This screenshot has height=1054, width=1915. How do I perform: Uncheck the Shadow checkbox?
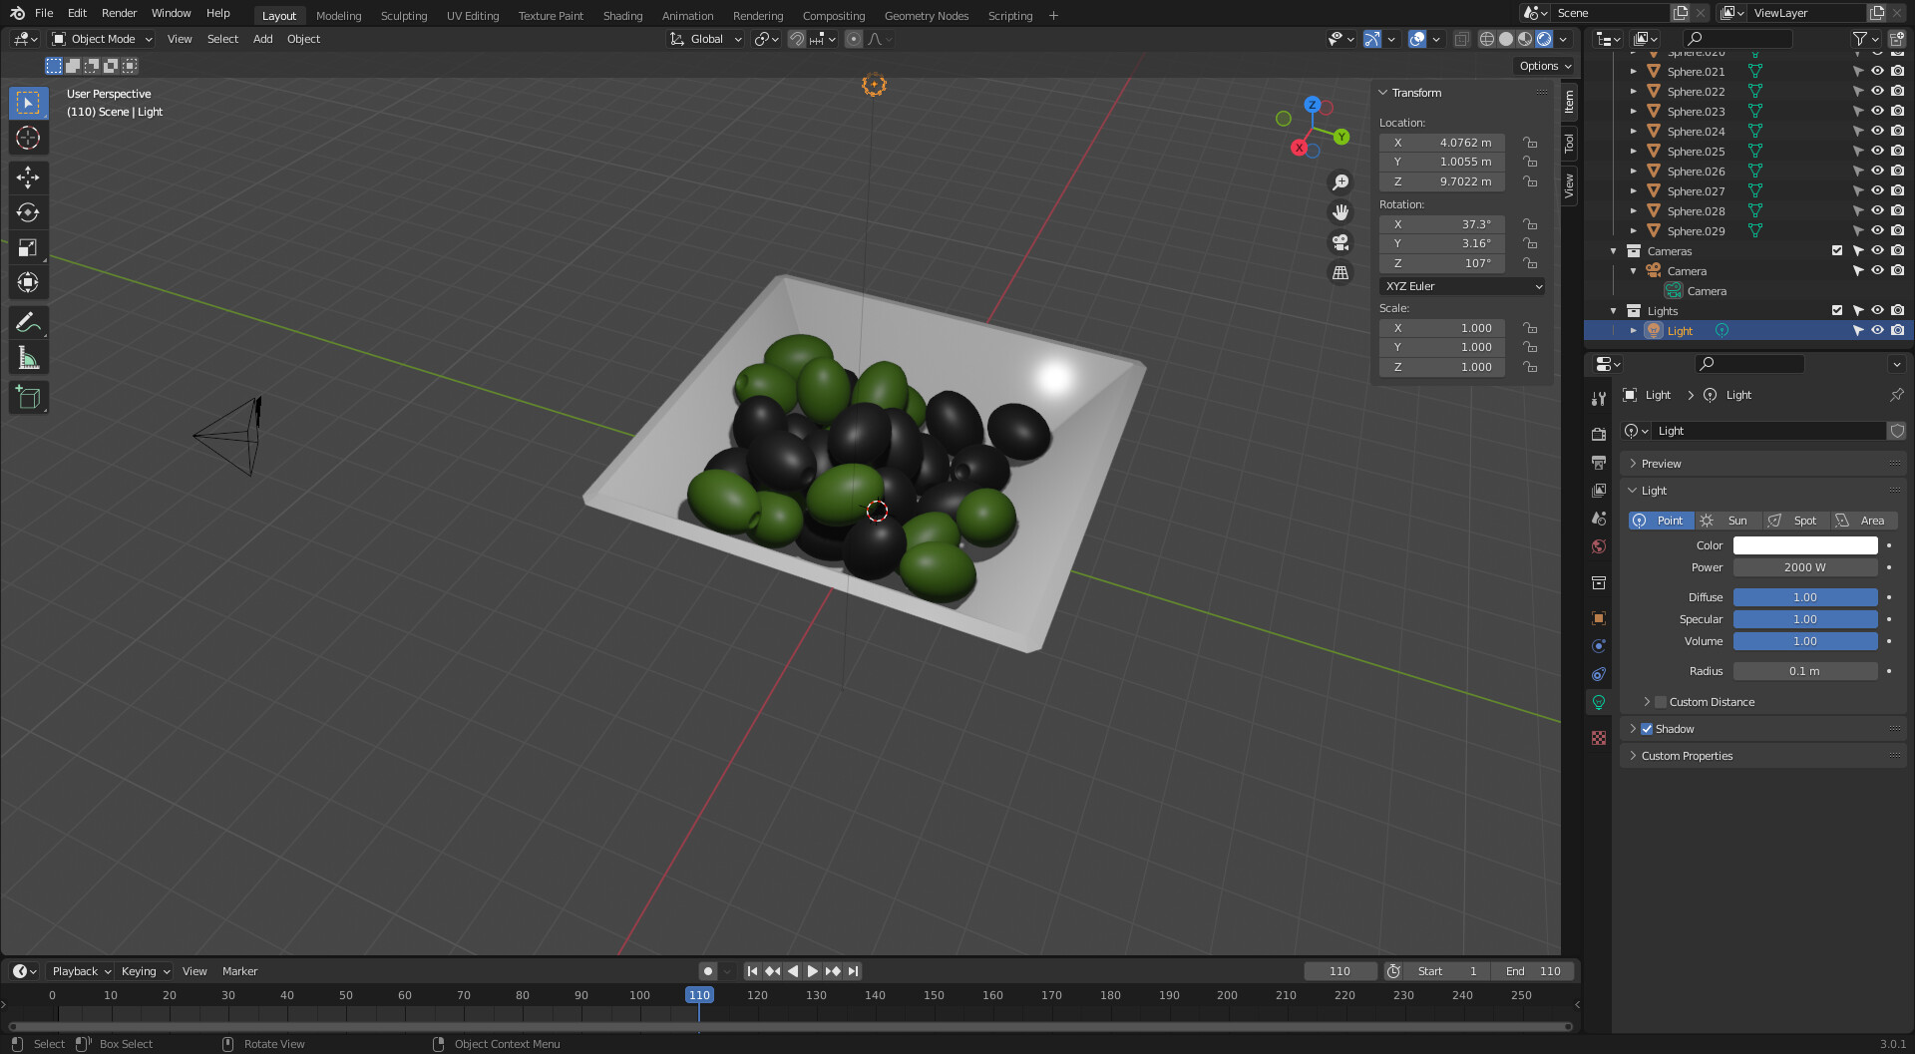tap(1647, 729)
